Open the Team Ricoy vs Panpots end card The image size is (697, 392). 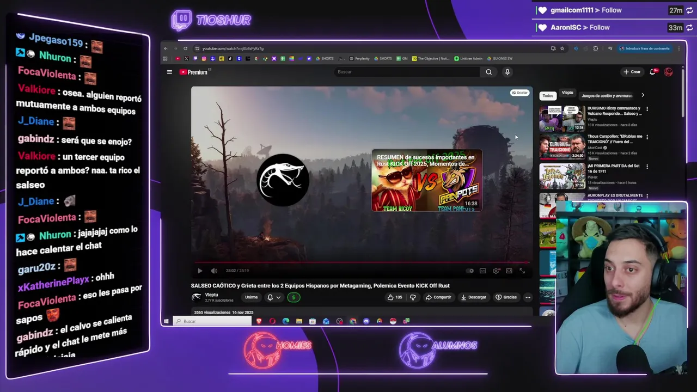tap(426, 180)
